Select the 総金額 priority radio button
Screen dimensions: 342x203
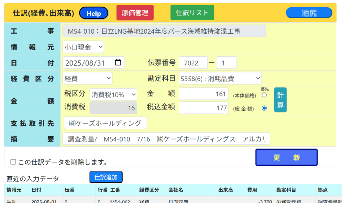point(264,108)
